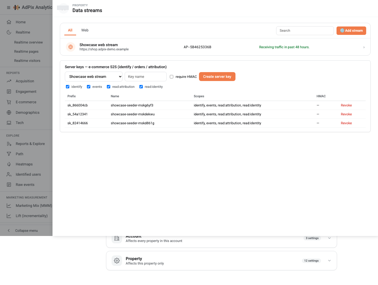Click the Collapse menu label
Image resolution: width=378 pixels, height=285 pixels.
click(27, 231)
